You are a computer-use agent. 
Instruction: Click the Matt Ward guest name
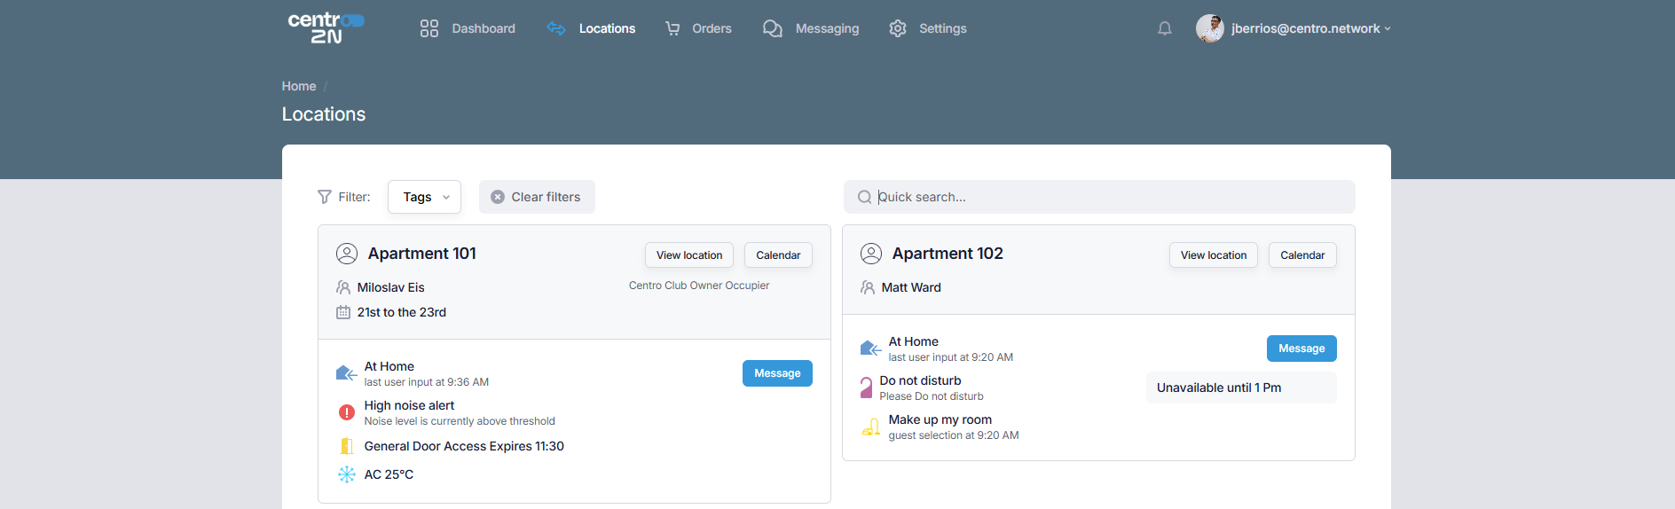(x=911, y=287)
